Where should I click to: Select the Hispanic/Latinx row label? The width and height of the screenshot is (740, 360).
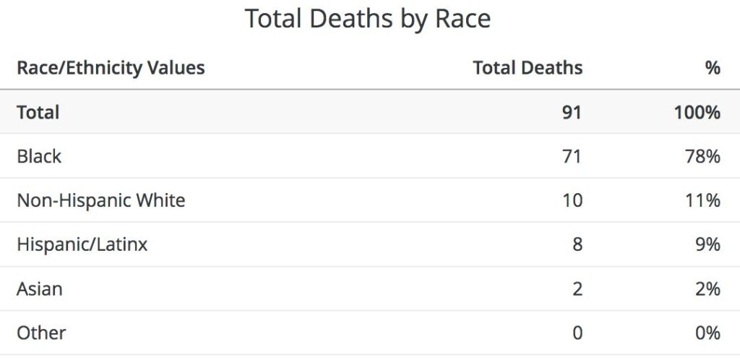(82, 244)
